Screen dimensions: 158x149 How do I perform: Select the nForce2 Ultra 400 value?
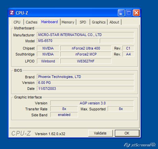tap(86, 48)
